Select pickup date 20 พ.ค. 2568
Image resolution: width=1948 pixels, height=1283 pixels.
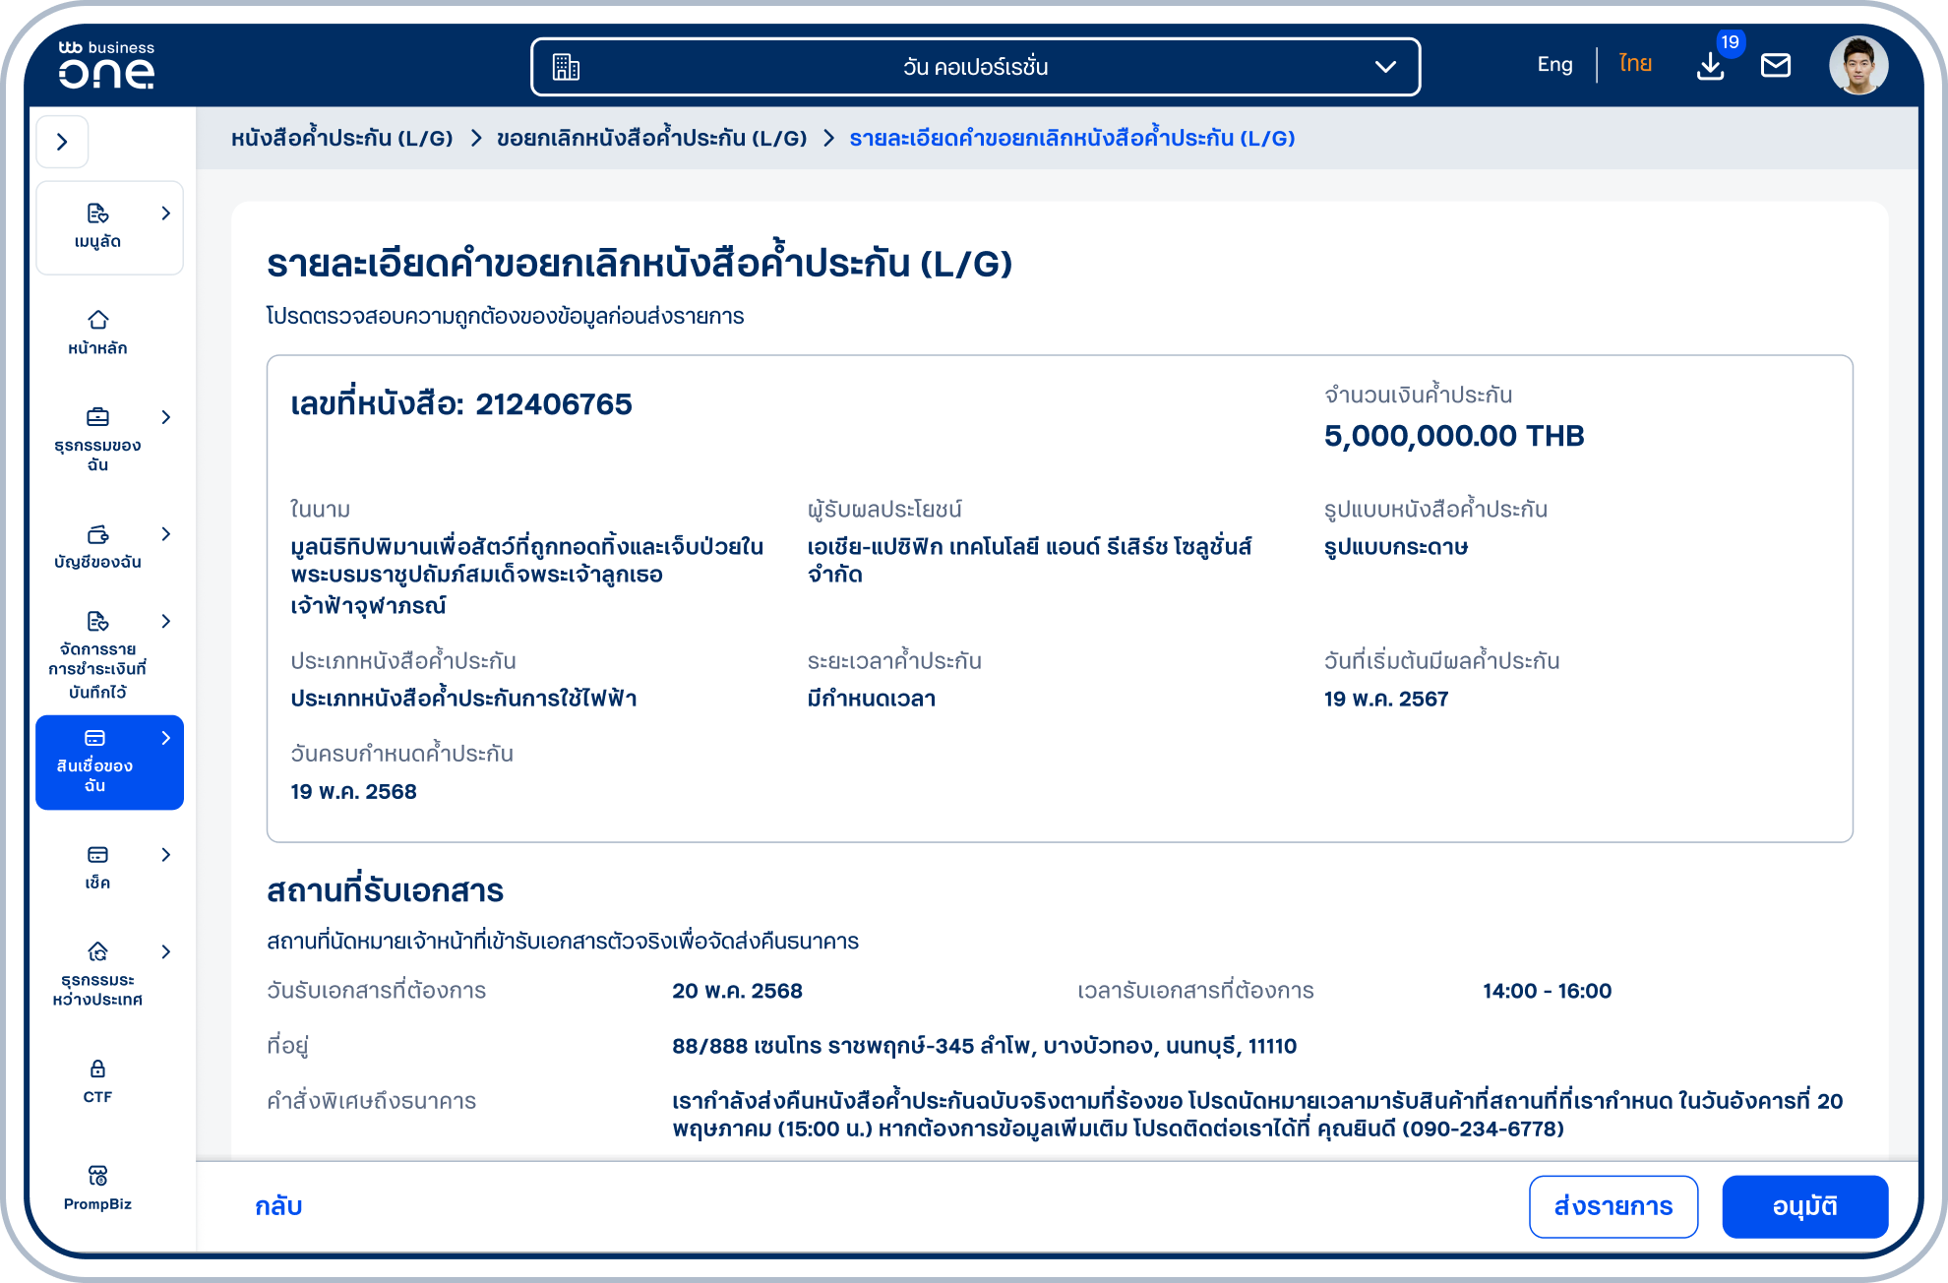pos(737,991)
